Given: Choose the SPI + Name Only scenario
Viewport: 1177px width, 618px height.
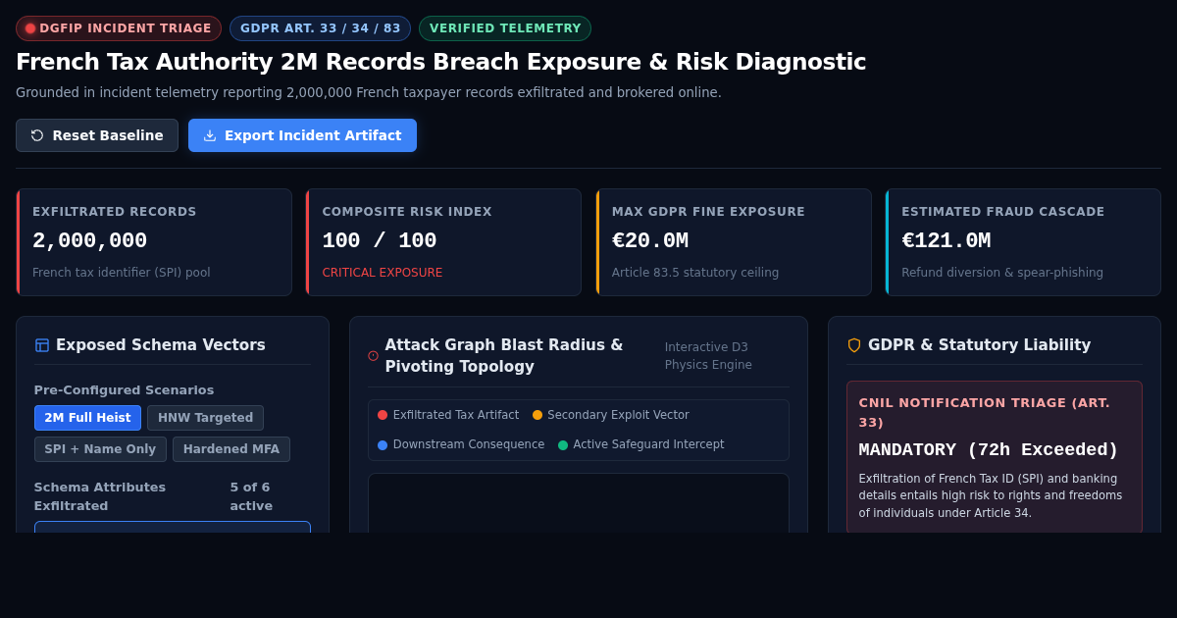Looking at the screenshot, I should [100, 449].
